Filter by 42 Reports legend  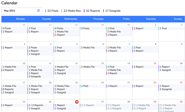92,11
